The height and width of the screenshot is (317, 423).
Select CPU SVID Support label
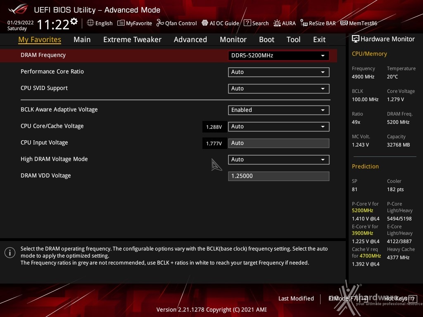[x=44, y=88]
